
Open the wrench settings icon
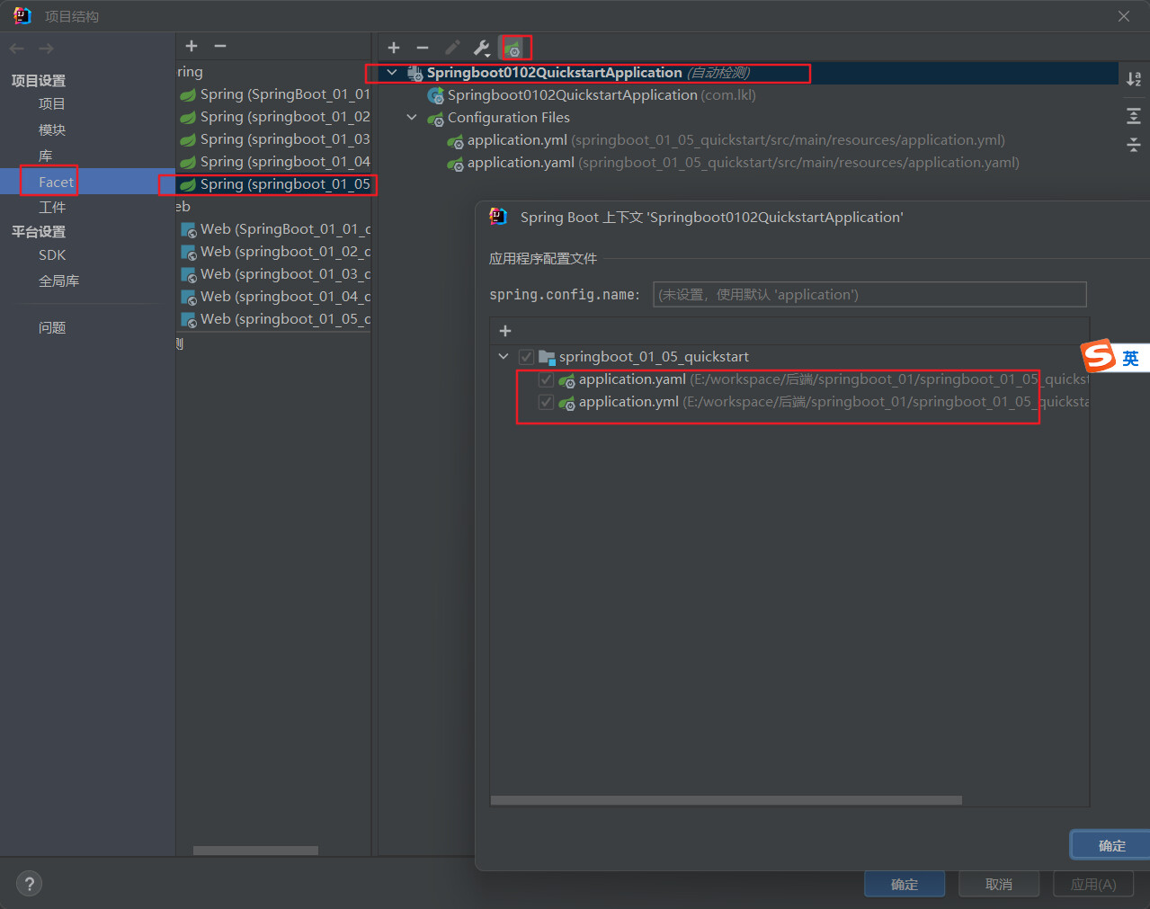tap(482, 48)
